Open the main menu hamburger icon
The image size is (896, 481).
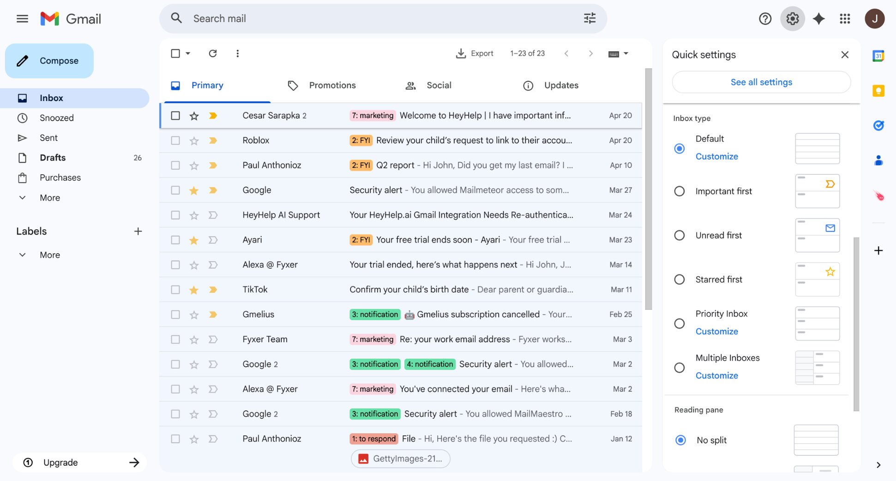tap(22, 19)
